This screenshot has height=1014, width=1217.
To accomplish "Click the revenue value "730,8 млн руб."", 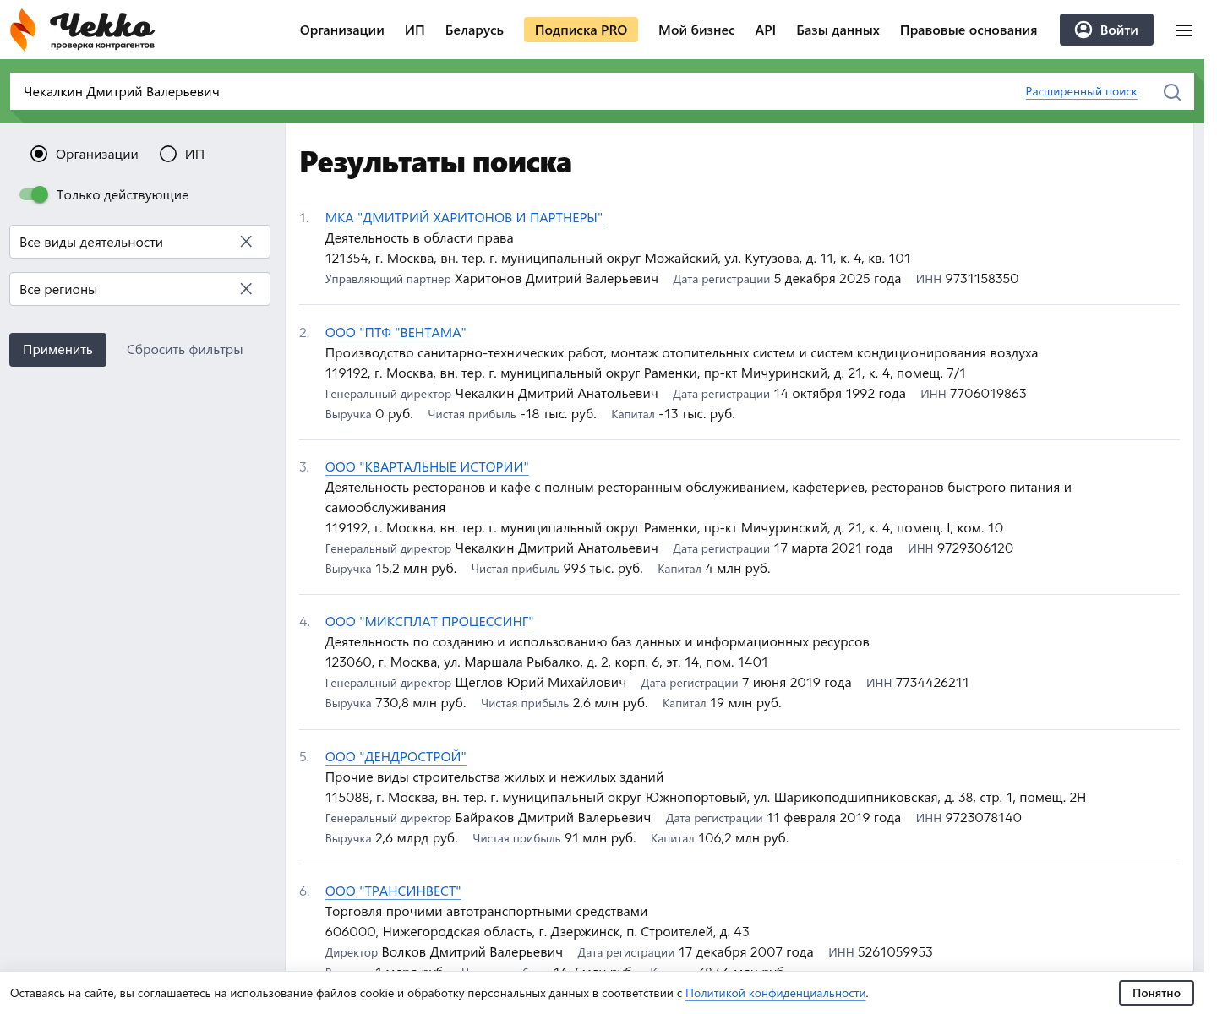I will pyautogui.click(x=421, y=703).
